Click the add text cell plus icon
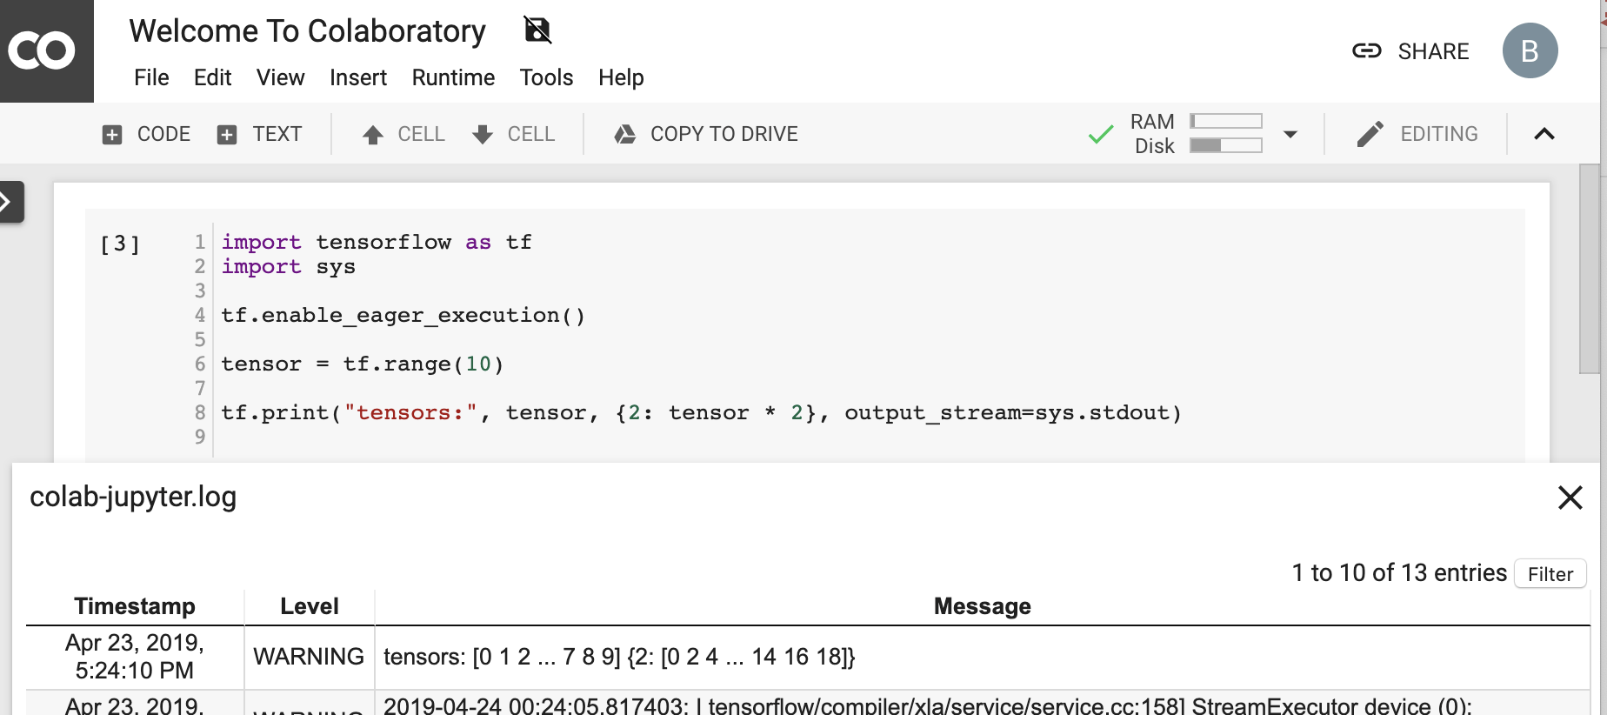The width and height of the screenshot is (1607, 715). coord(227,134)
